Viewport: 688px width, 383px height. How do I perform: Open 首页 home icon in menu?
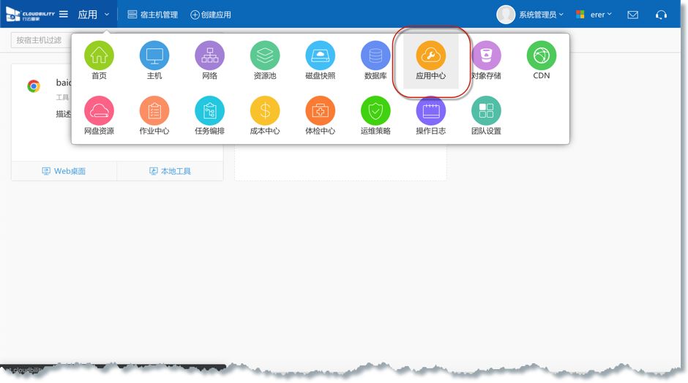pos(99,56)
